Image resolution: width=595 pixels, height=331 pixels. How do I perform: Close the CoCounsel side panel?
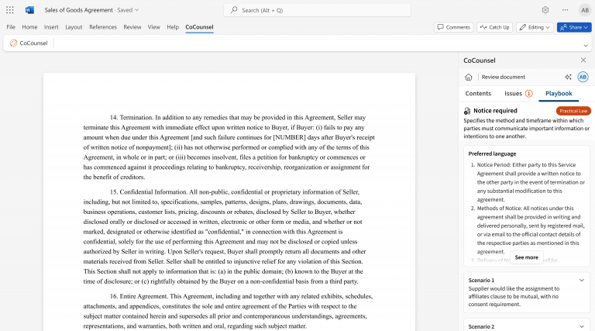tap(583, 60)
